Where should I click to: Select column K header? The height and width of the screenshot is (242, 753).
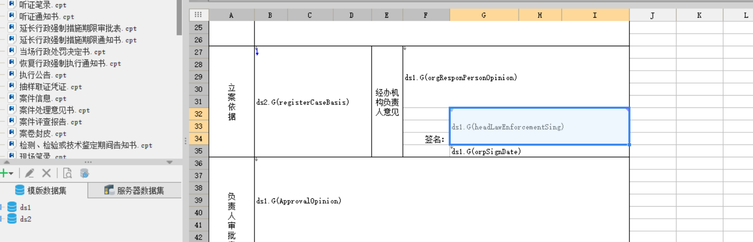tap(699, 16)
